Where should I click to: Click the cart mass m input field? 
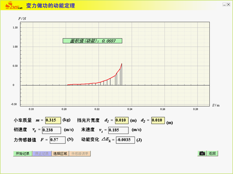(x=53, y=120)
